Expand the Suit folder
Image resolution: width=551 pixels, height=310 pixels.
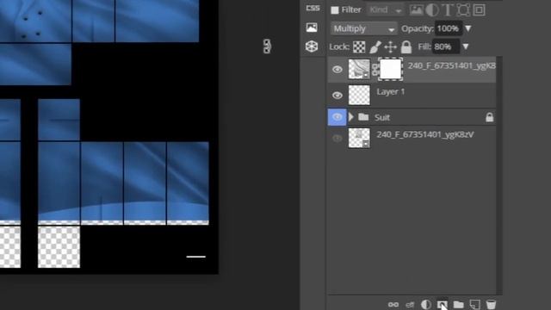click(x=350, y=117)
